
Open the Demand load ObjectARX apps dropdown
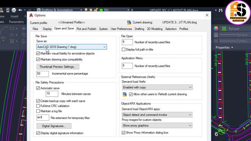tap(157, 115)
